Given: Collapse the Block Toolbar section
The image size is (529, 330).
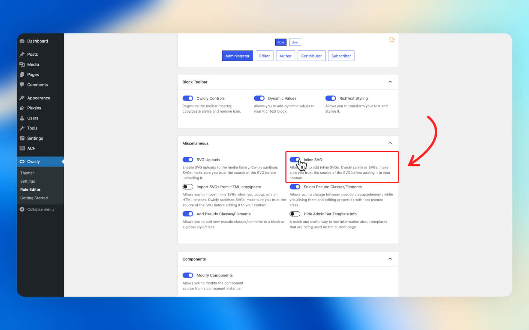Looking at the screenshot, I should 390,82.
